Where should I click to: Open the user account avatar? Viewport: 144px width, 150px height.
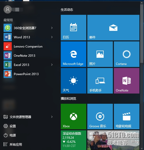pos(8,9)
